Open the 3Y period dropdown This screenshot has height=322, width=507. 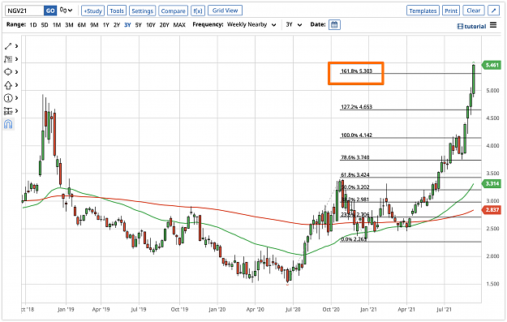coord(294,24)
